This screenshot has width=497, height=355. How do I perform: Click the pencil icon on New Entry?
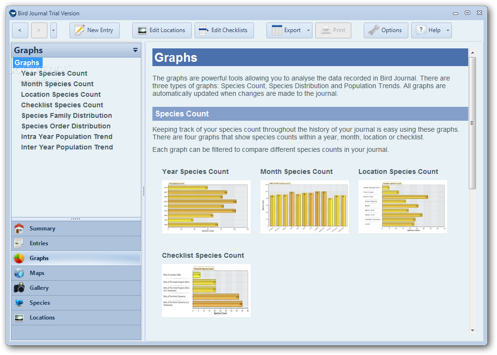[x=79, y=30]
